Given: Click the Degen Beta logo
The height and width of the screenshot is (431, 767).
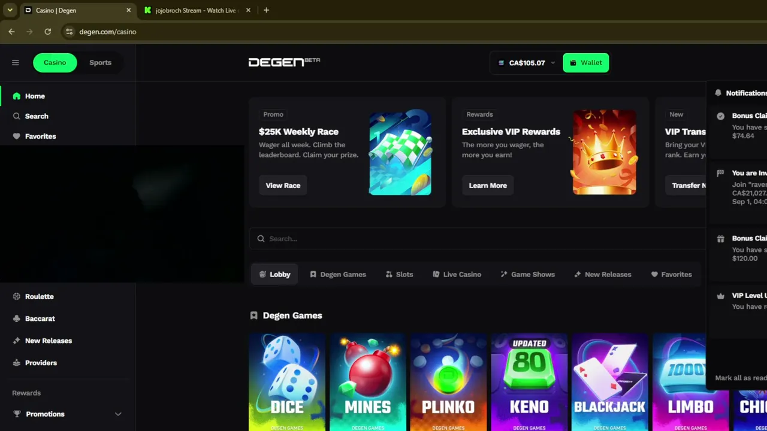Looking at the screenshot, I should pos(284,62).
